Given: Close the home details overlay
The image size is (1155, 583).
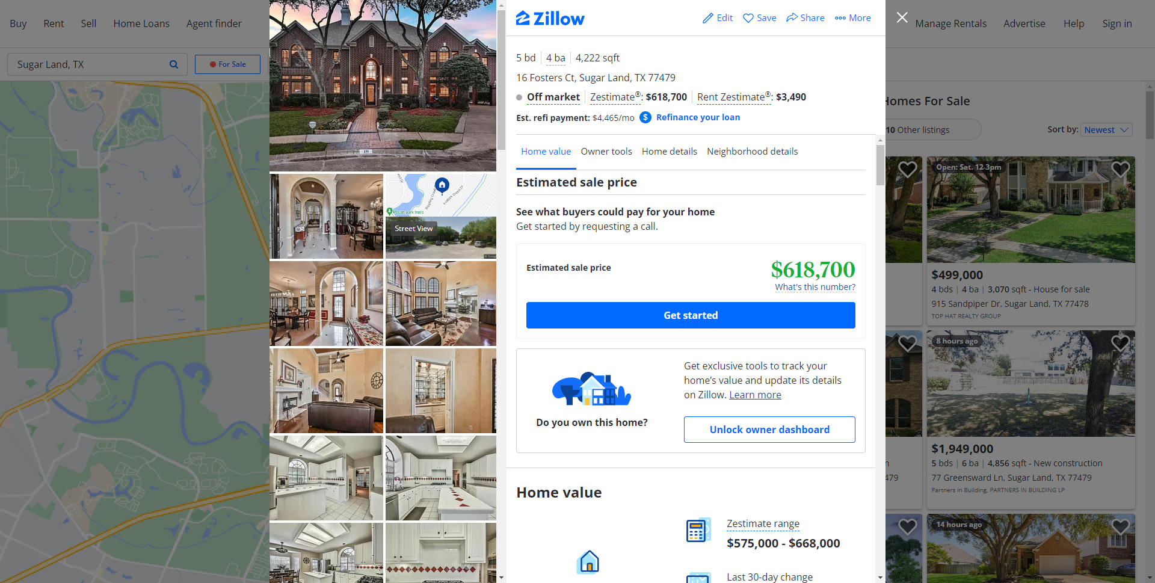Looking at the screenshot, I should coord(902,17).
